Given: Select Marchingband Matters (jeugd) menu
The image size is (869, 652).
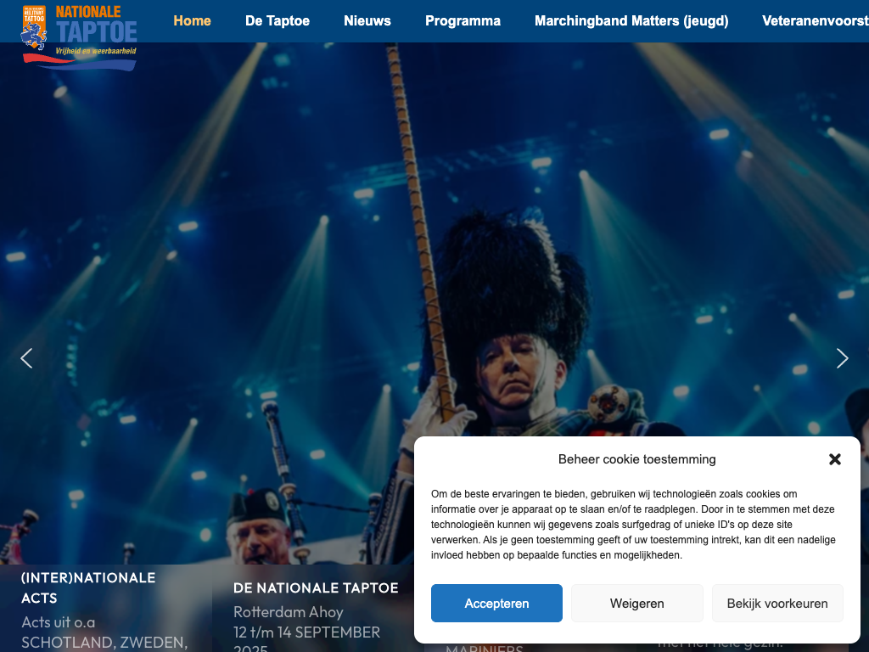Looking at the screenshot, I should (631, 21).
